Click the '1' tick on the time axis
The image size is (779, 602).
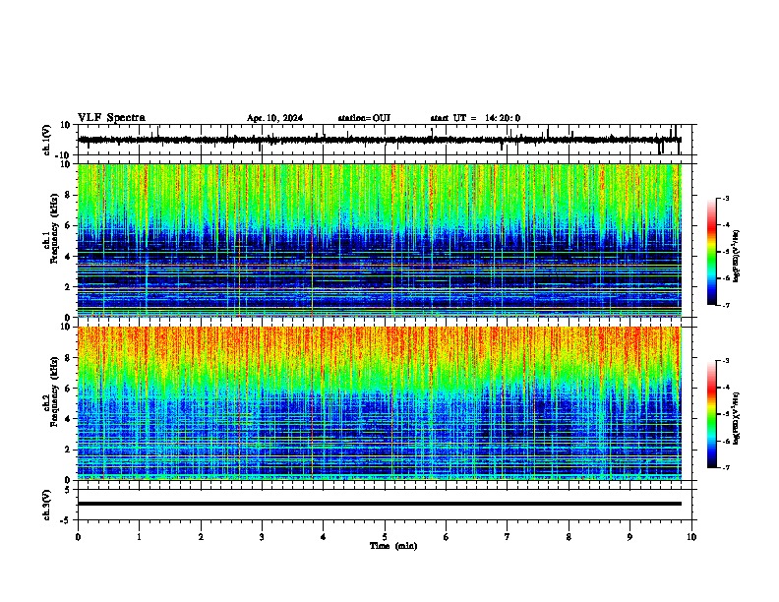coord(139,537)
